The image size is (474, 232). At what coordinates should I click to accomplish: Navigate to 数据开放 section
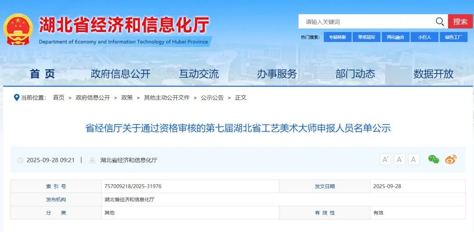(x=433, y=74)
